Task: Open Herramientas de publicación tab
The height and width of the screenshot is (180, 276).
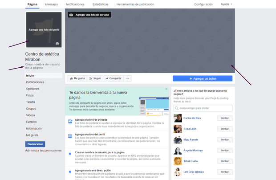Action: (x=135, y=4)
